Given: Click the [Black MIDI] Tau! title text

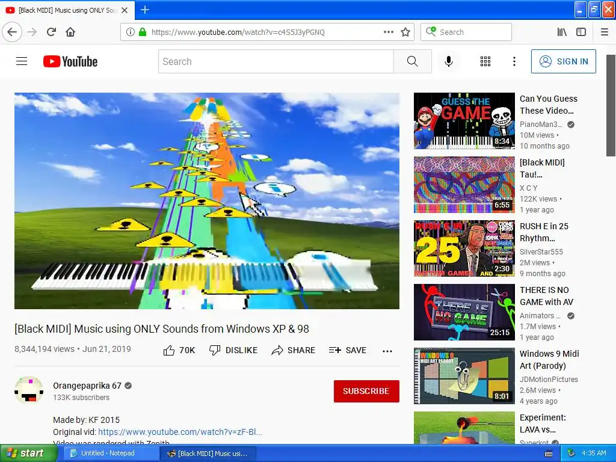Looking at the screenshot, I should [542, 168].
